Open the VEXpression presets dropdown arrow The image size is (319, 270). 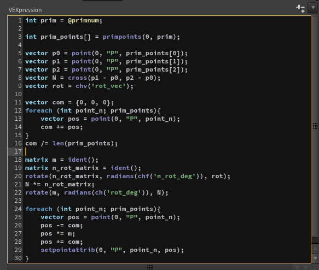pos(313,8)
